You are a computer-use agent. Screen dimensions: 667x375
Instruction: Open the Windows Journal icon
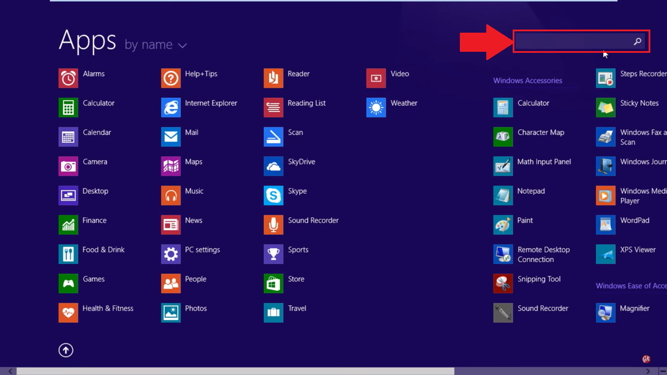click(605, 166)
